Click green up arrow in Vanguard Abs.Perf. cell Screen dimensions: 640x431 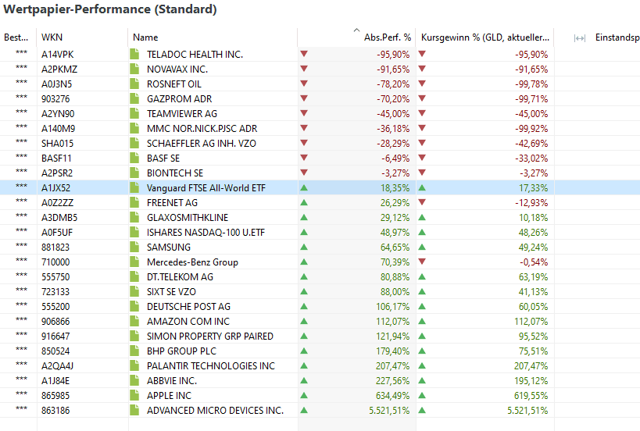(x=304, y=187)
